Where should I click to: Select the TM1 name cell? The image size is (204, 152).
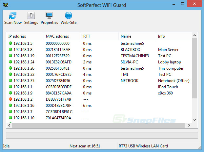click(124, 75)
